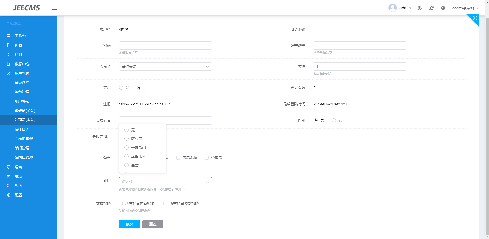Click the 运营 shield icon
The image size is (489, 239).
pyautogui.click(x=9, y=167)
